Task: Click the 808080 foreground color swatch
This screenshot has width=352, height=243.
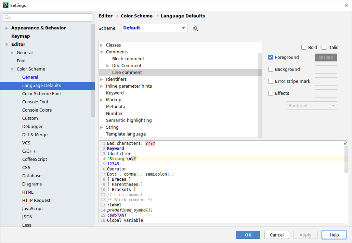Action: point(325,57)
